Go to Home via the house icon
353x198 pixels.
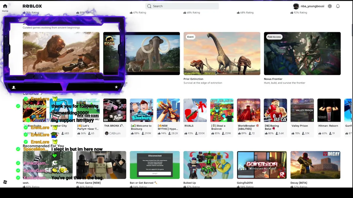(5, 6)
